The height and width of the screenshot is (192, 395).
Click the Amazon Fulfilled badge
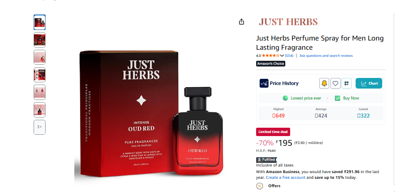[266, 160]
